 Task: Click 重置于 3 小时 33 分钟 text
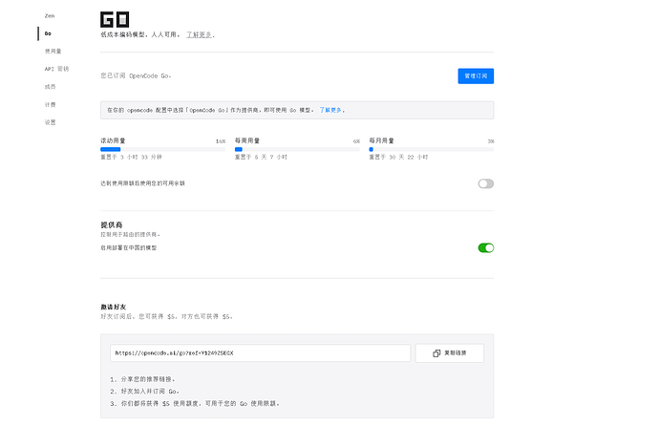(x=131, y=158)
